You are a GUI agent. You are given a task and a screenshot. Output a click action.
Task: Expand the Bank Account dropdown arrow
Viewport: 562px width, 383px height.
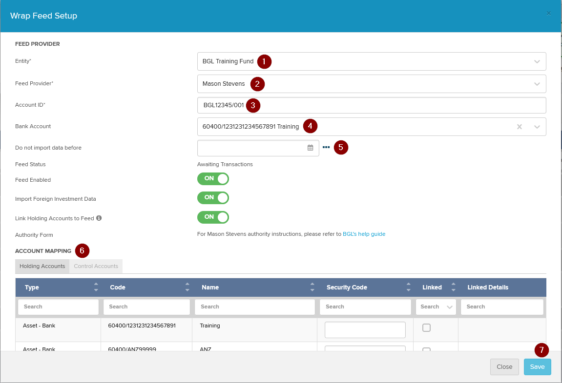click(x=537, y=127)
